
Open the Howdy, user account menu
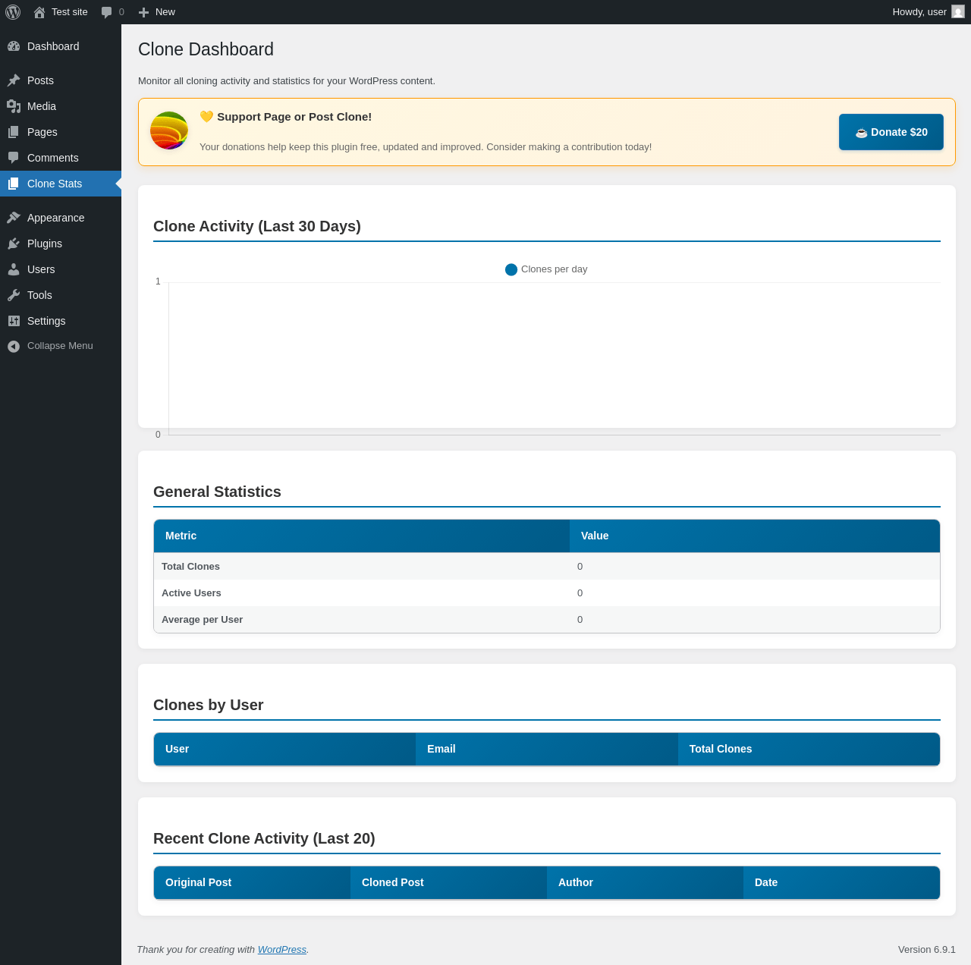coord(919,12)
